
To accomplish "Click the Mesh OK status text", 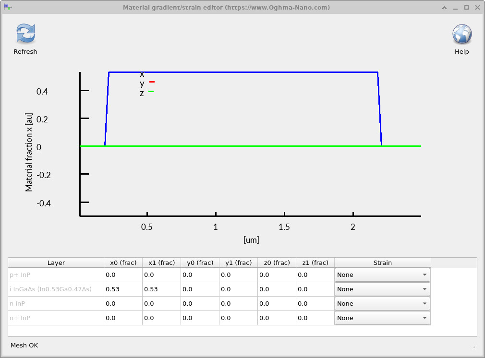I will 24,346.
